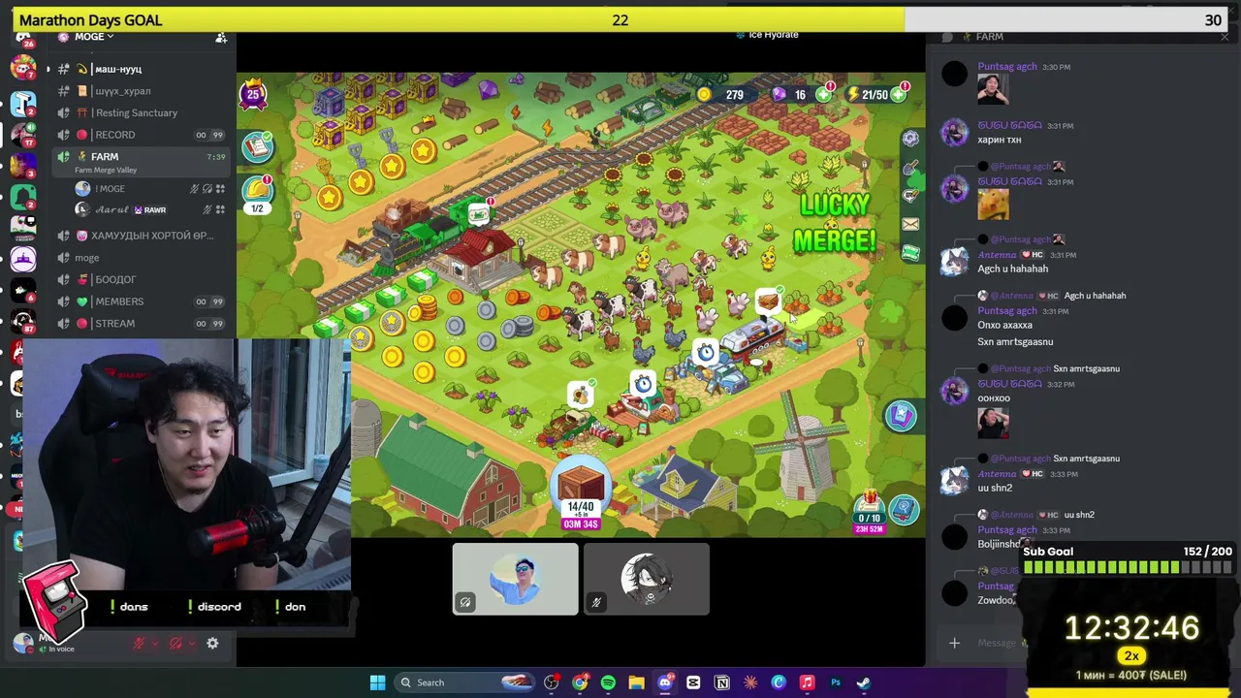Open Steam from the taskbar
The height and width of the screenshot is (698, 1241).
coord(864,682)
